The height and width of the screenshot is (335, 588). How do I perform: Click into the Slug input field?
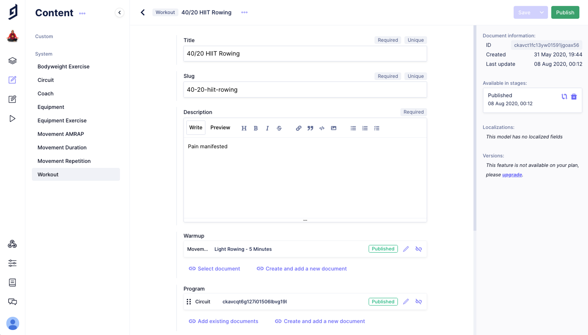[x=305, y=90]
